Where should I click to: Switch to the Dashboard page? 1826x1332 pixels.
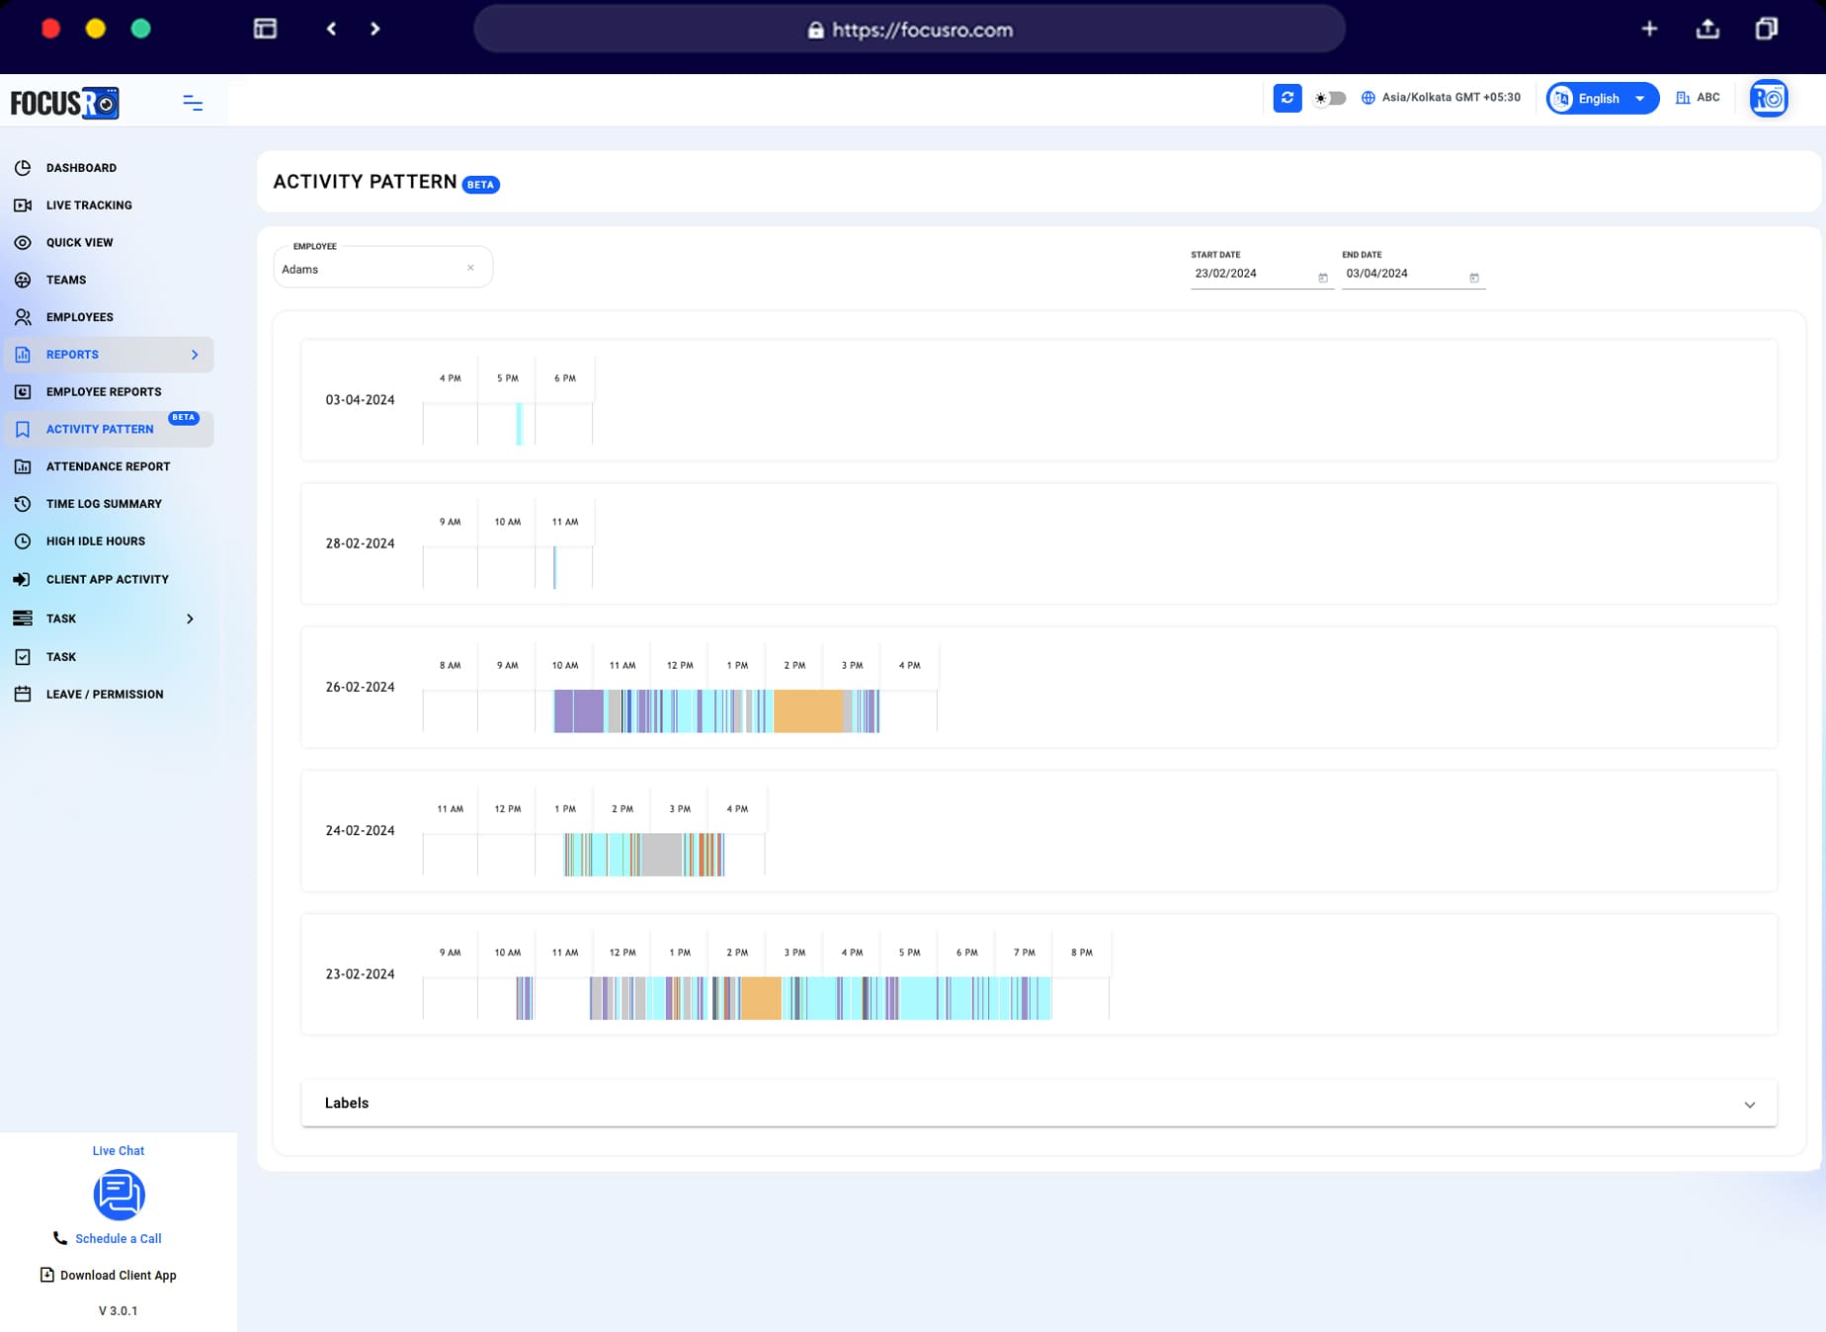82,168
